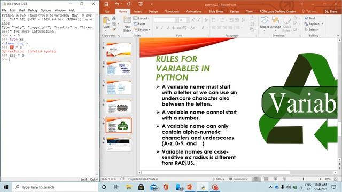Toggle Bold formatting

pyautogui.click(x=157, y=28)
